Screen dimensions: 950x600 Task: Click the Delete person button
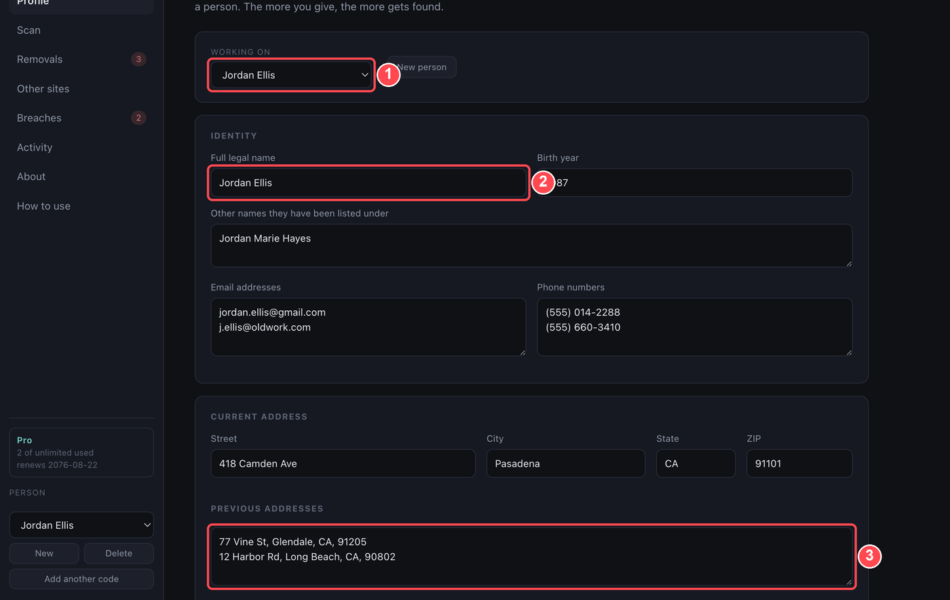pos(119,553)
